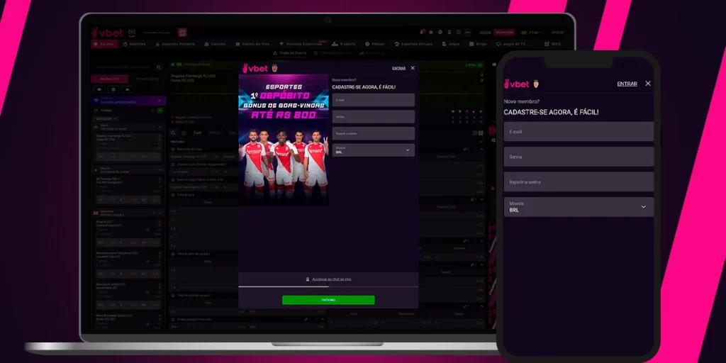Open the PT-BR language dropdown in header
The height and width of the screenshot is (363, 726).
coord(532,33)
